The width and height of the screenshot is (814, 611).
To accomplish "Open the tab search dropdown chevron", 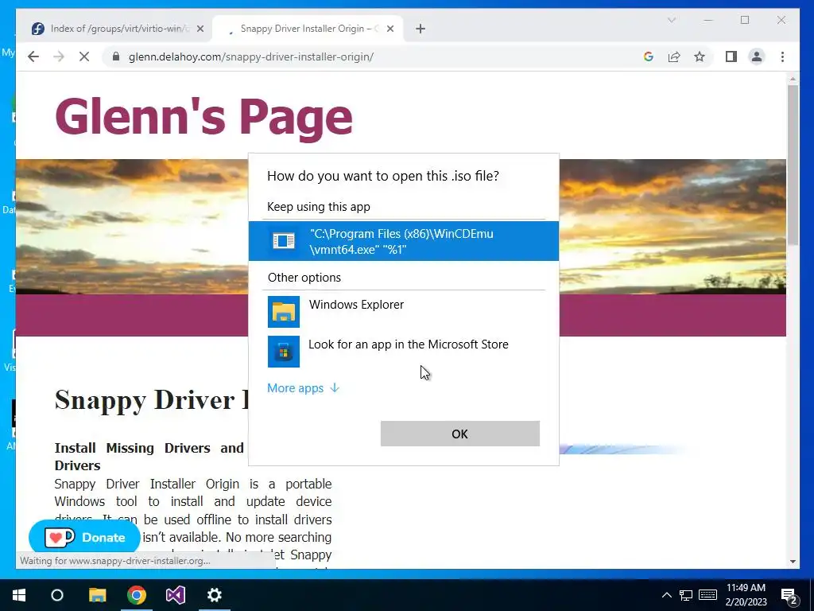I will point(671,20).
